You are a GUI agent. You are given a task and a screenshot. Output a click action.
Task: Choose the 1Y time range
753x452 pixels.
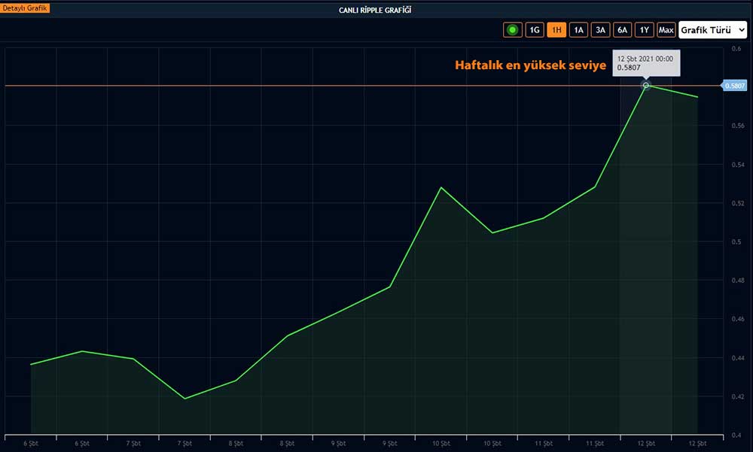[x=645, y=30]
